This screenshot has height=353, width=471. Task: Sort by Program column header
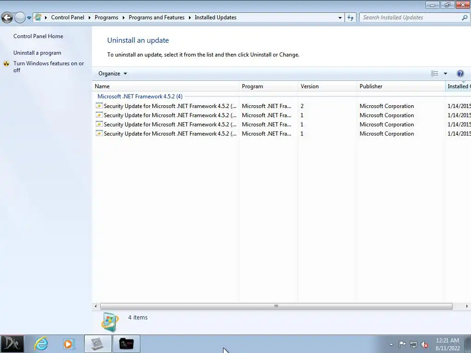coord(268,86)
